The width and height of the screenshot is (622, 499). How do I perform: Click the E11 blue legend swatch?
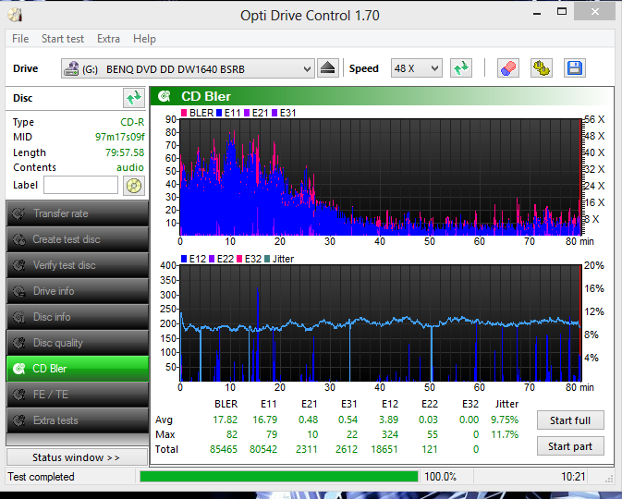(219, 113)
